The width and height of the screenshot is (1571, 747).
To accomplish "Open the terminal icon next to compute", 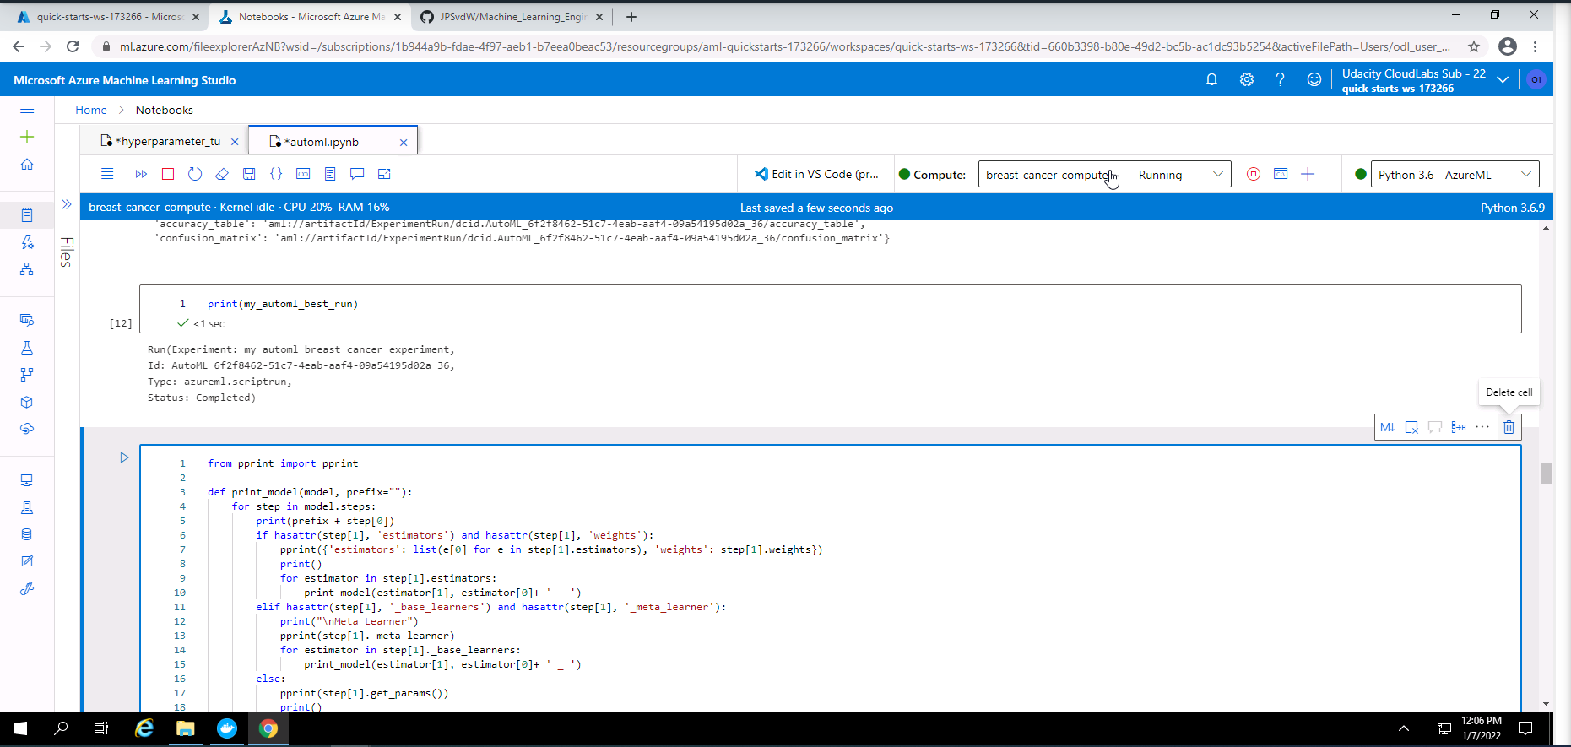I will [x=1281, y=174].
